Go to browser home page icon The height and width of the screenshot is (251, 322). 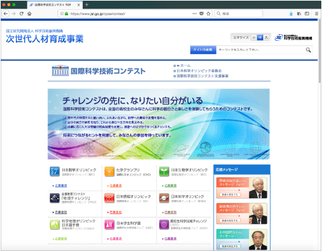click(x=29, y=13)
